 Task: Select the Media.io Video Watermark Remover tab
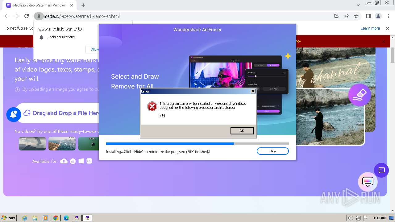click(x=39, y=5)
